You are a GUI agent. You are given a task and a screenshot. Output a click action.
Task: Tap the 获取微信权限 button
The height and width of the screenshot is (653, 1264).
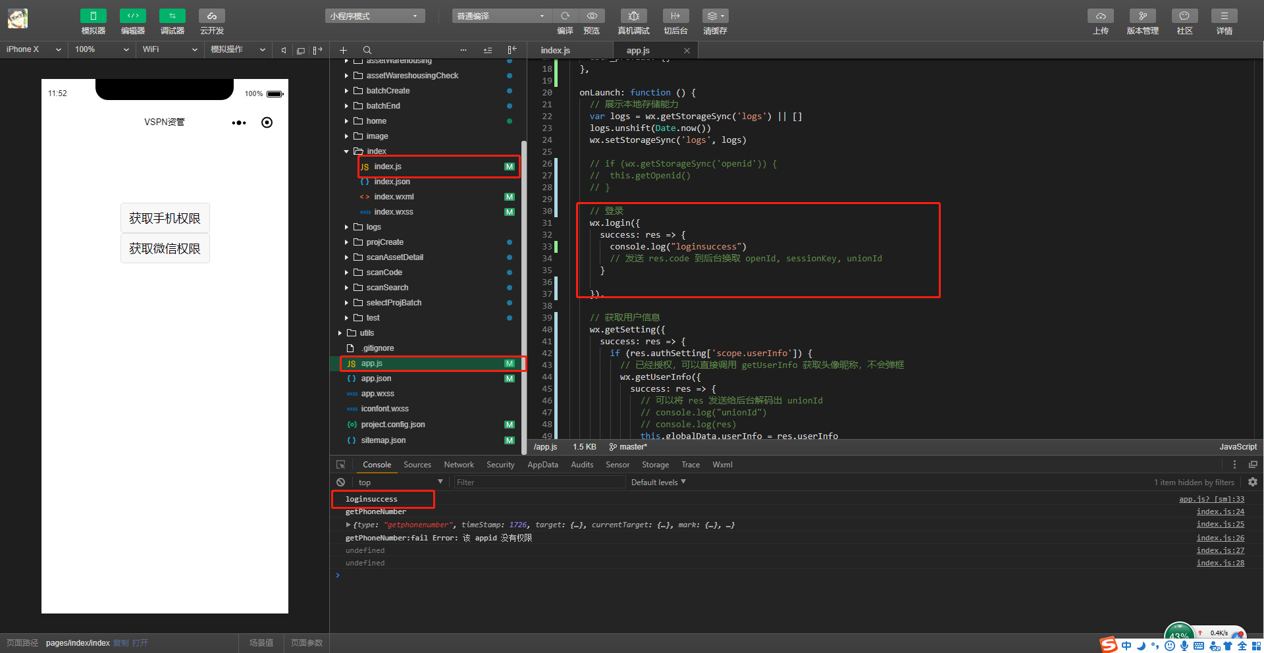165,248
